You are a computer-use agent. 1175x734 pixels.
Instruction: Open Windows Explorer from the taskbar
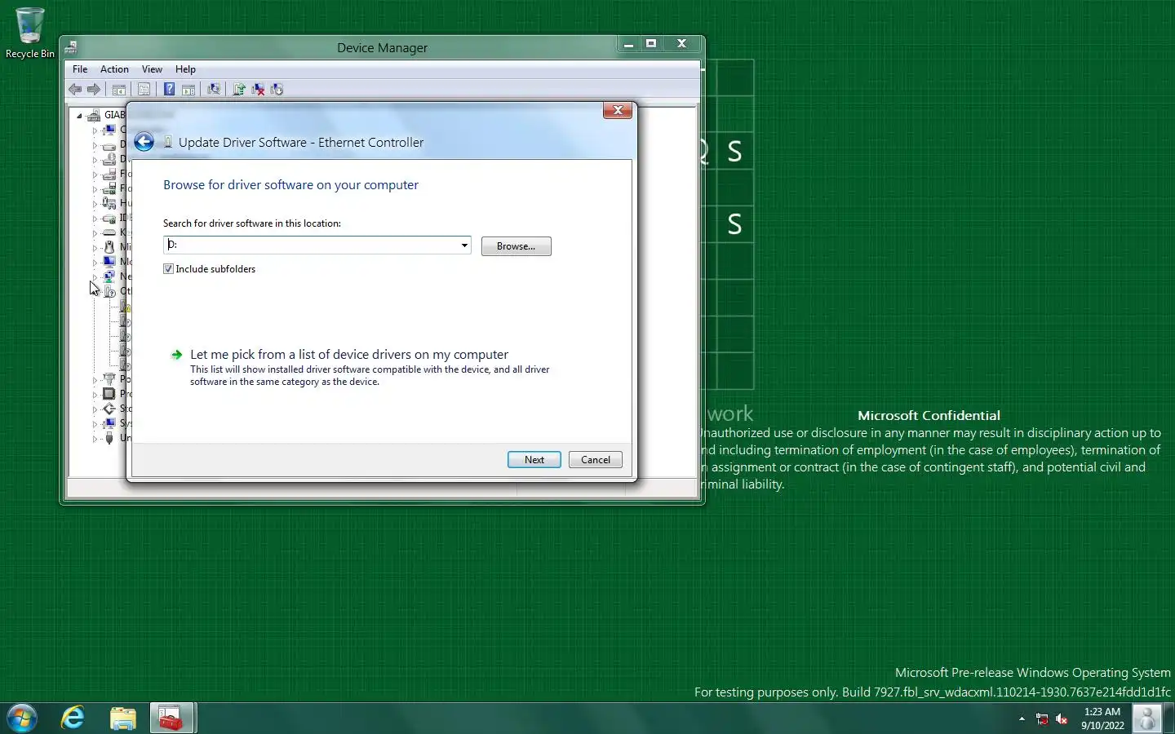[123, 719]
